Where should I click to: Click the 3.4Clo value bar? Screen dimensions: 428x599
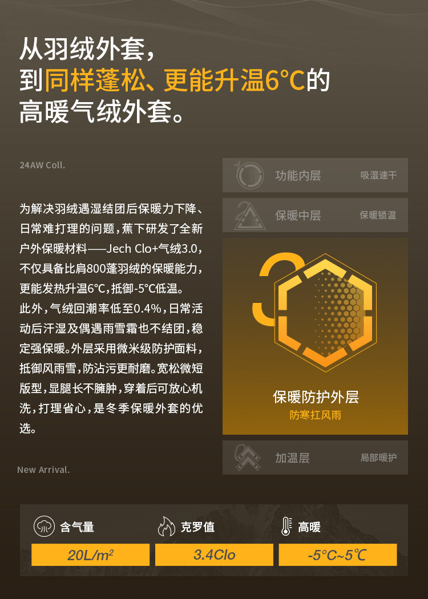click(214, 555)
